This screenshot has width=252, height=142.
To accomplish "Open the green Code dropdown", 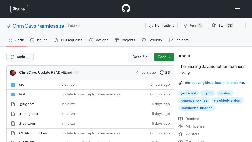I will 164,57.
